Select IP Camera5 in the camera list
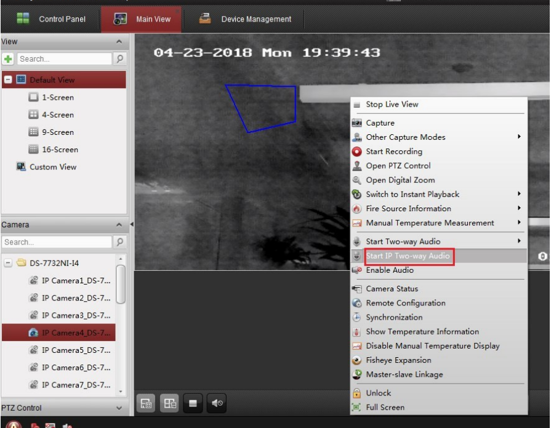The image size is (551, 428). (x=75, y=350)
